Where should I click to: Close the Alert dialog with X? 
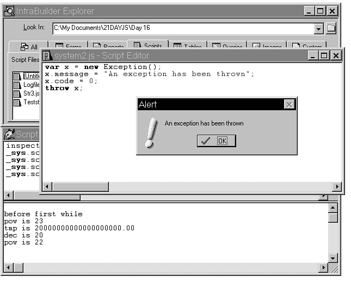[289, 104]
